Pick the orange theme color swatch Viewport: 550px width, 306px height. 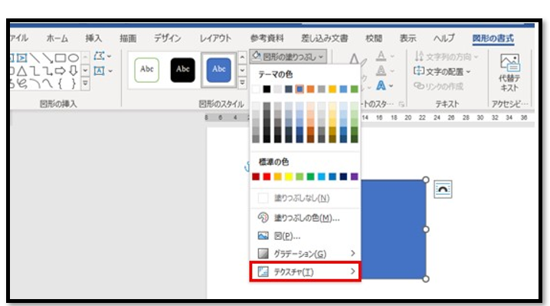pyautogui.click(x=310, y=89)
